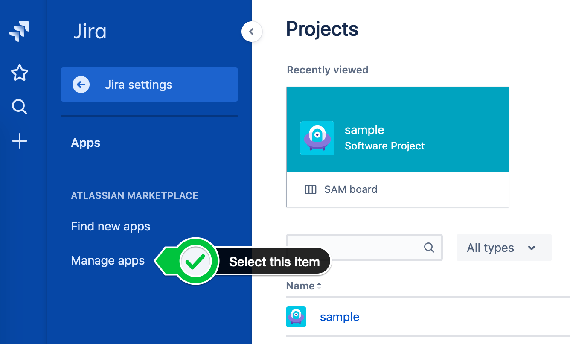This screenshot has width=570, height=344.
Task: Click magnifier icon in project search box
Action: pyautogui.click(x=429, y=248)
